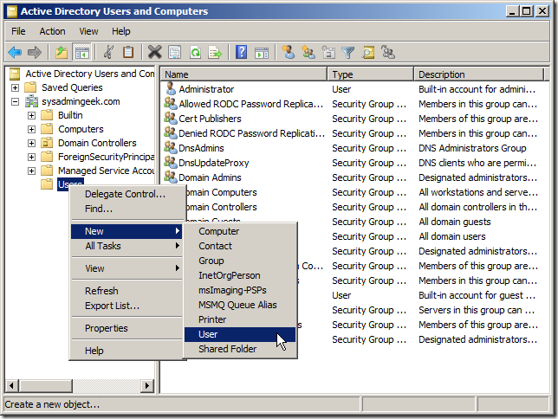This screenshot has width=558, height=419.
Task: Choose Help in the context menu
Action: (127, 351)
